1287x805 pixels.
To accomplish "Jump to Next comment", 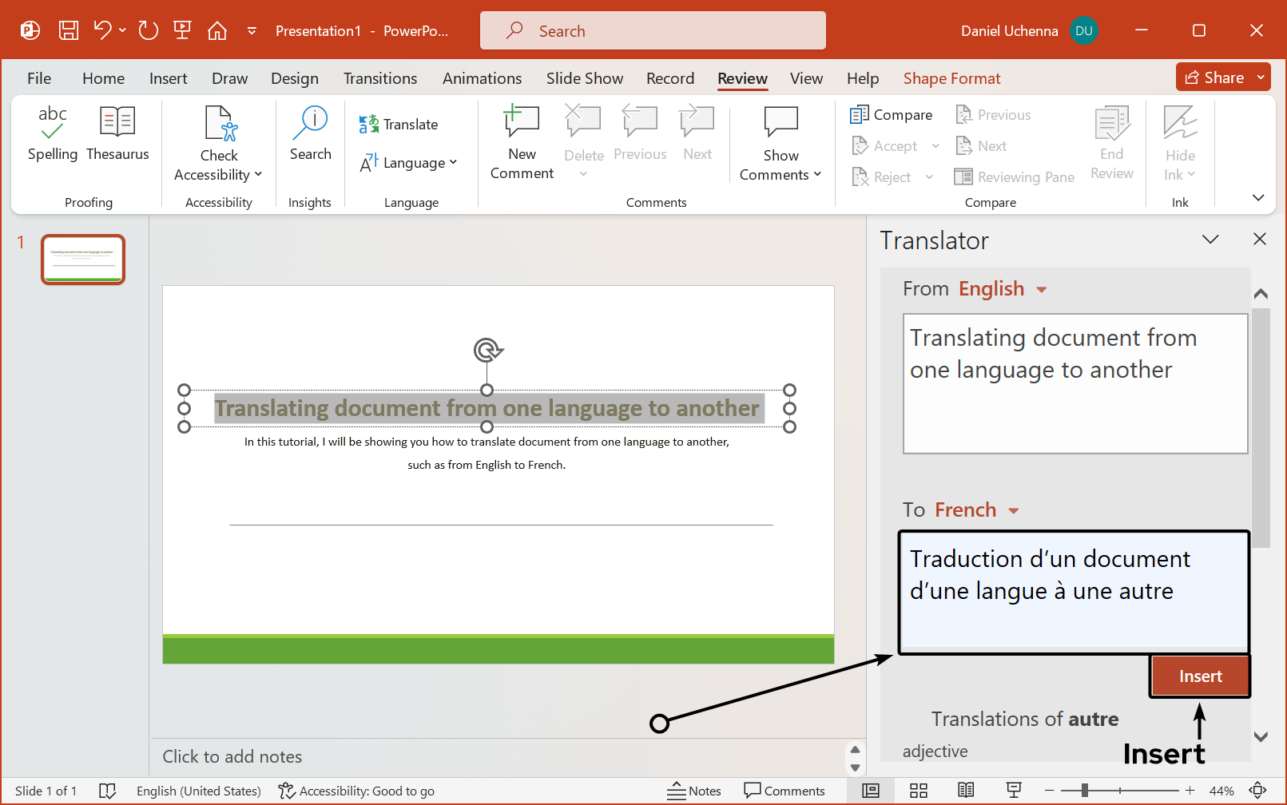I will point(696,136).
